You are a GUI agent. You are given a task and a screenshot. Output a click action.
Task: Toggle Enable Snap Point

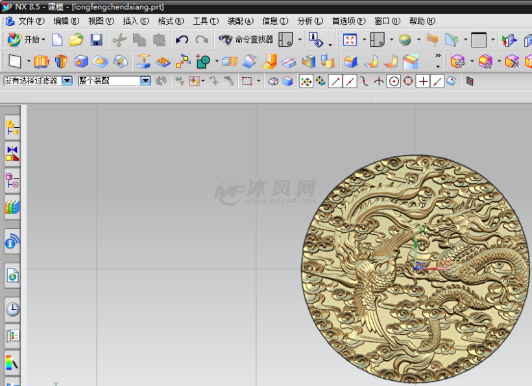(306, 81)
